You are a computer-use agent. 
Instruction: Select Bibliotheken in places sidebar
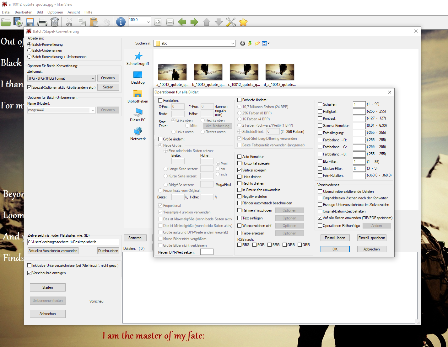pyautogui.click(x=138, y=97)
